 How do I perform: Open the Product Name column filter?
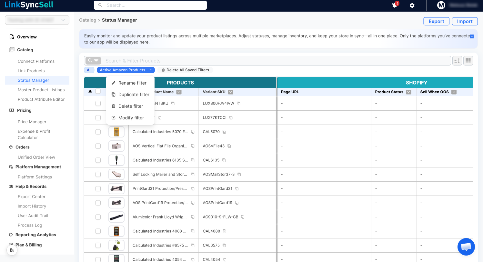(x=179, y=92)
